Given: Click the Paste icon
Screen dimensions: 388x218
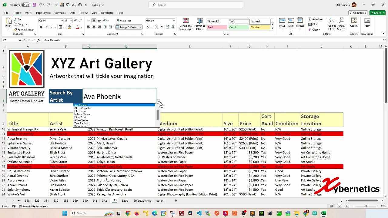Looking at the screenshot, I should (x=8, y=21).
